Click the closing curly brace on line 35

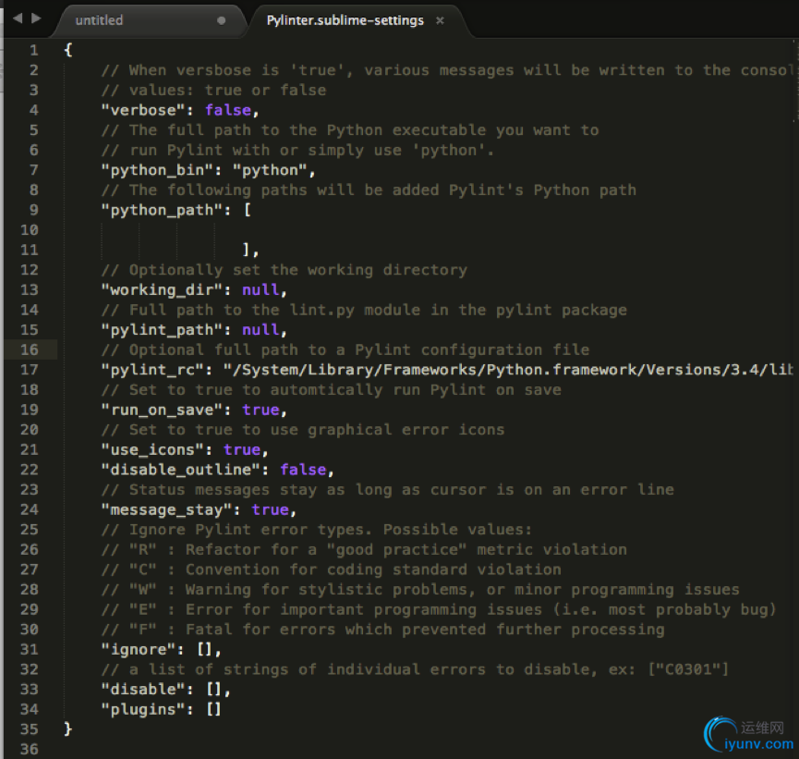pyautogui.click(x=68, y=729)
